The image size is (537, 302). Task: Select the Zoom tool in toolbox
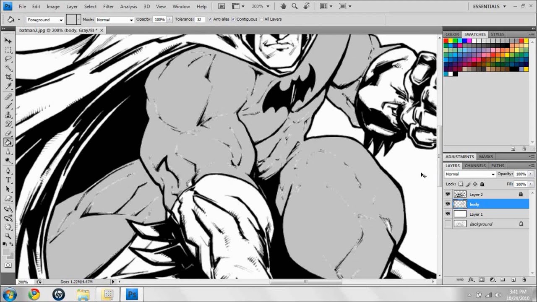8,236
